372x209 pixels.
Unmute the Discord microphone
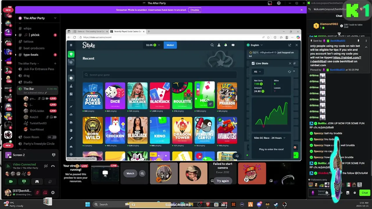tap(37, 192)
